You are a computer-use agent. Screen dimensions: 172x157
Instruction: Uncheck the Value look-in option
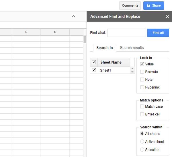[142, 64]
